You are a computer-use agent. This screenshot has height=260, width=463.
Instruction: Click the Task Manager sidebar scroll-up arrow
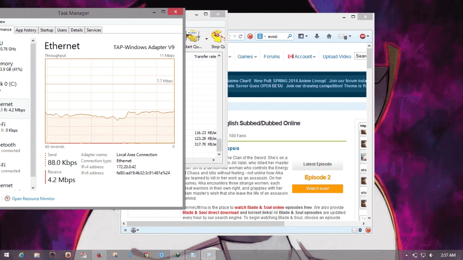click(x=33, y=41)
